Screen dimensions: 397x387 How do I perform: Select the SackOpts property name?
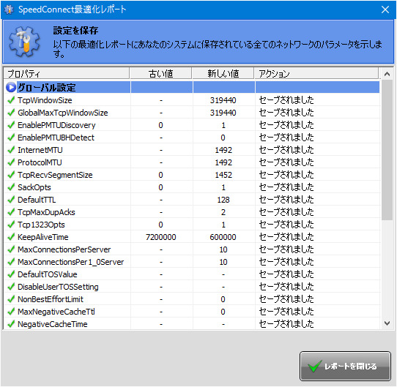tap(34, 187)
